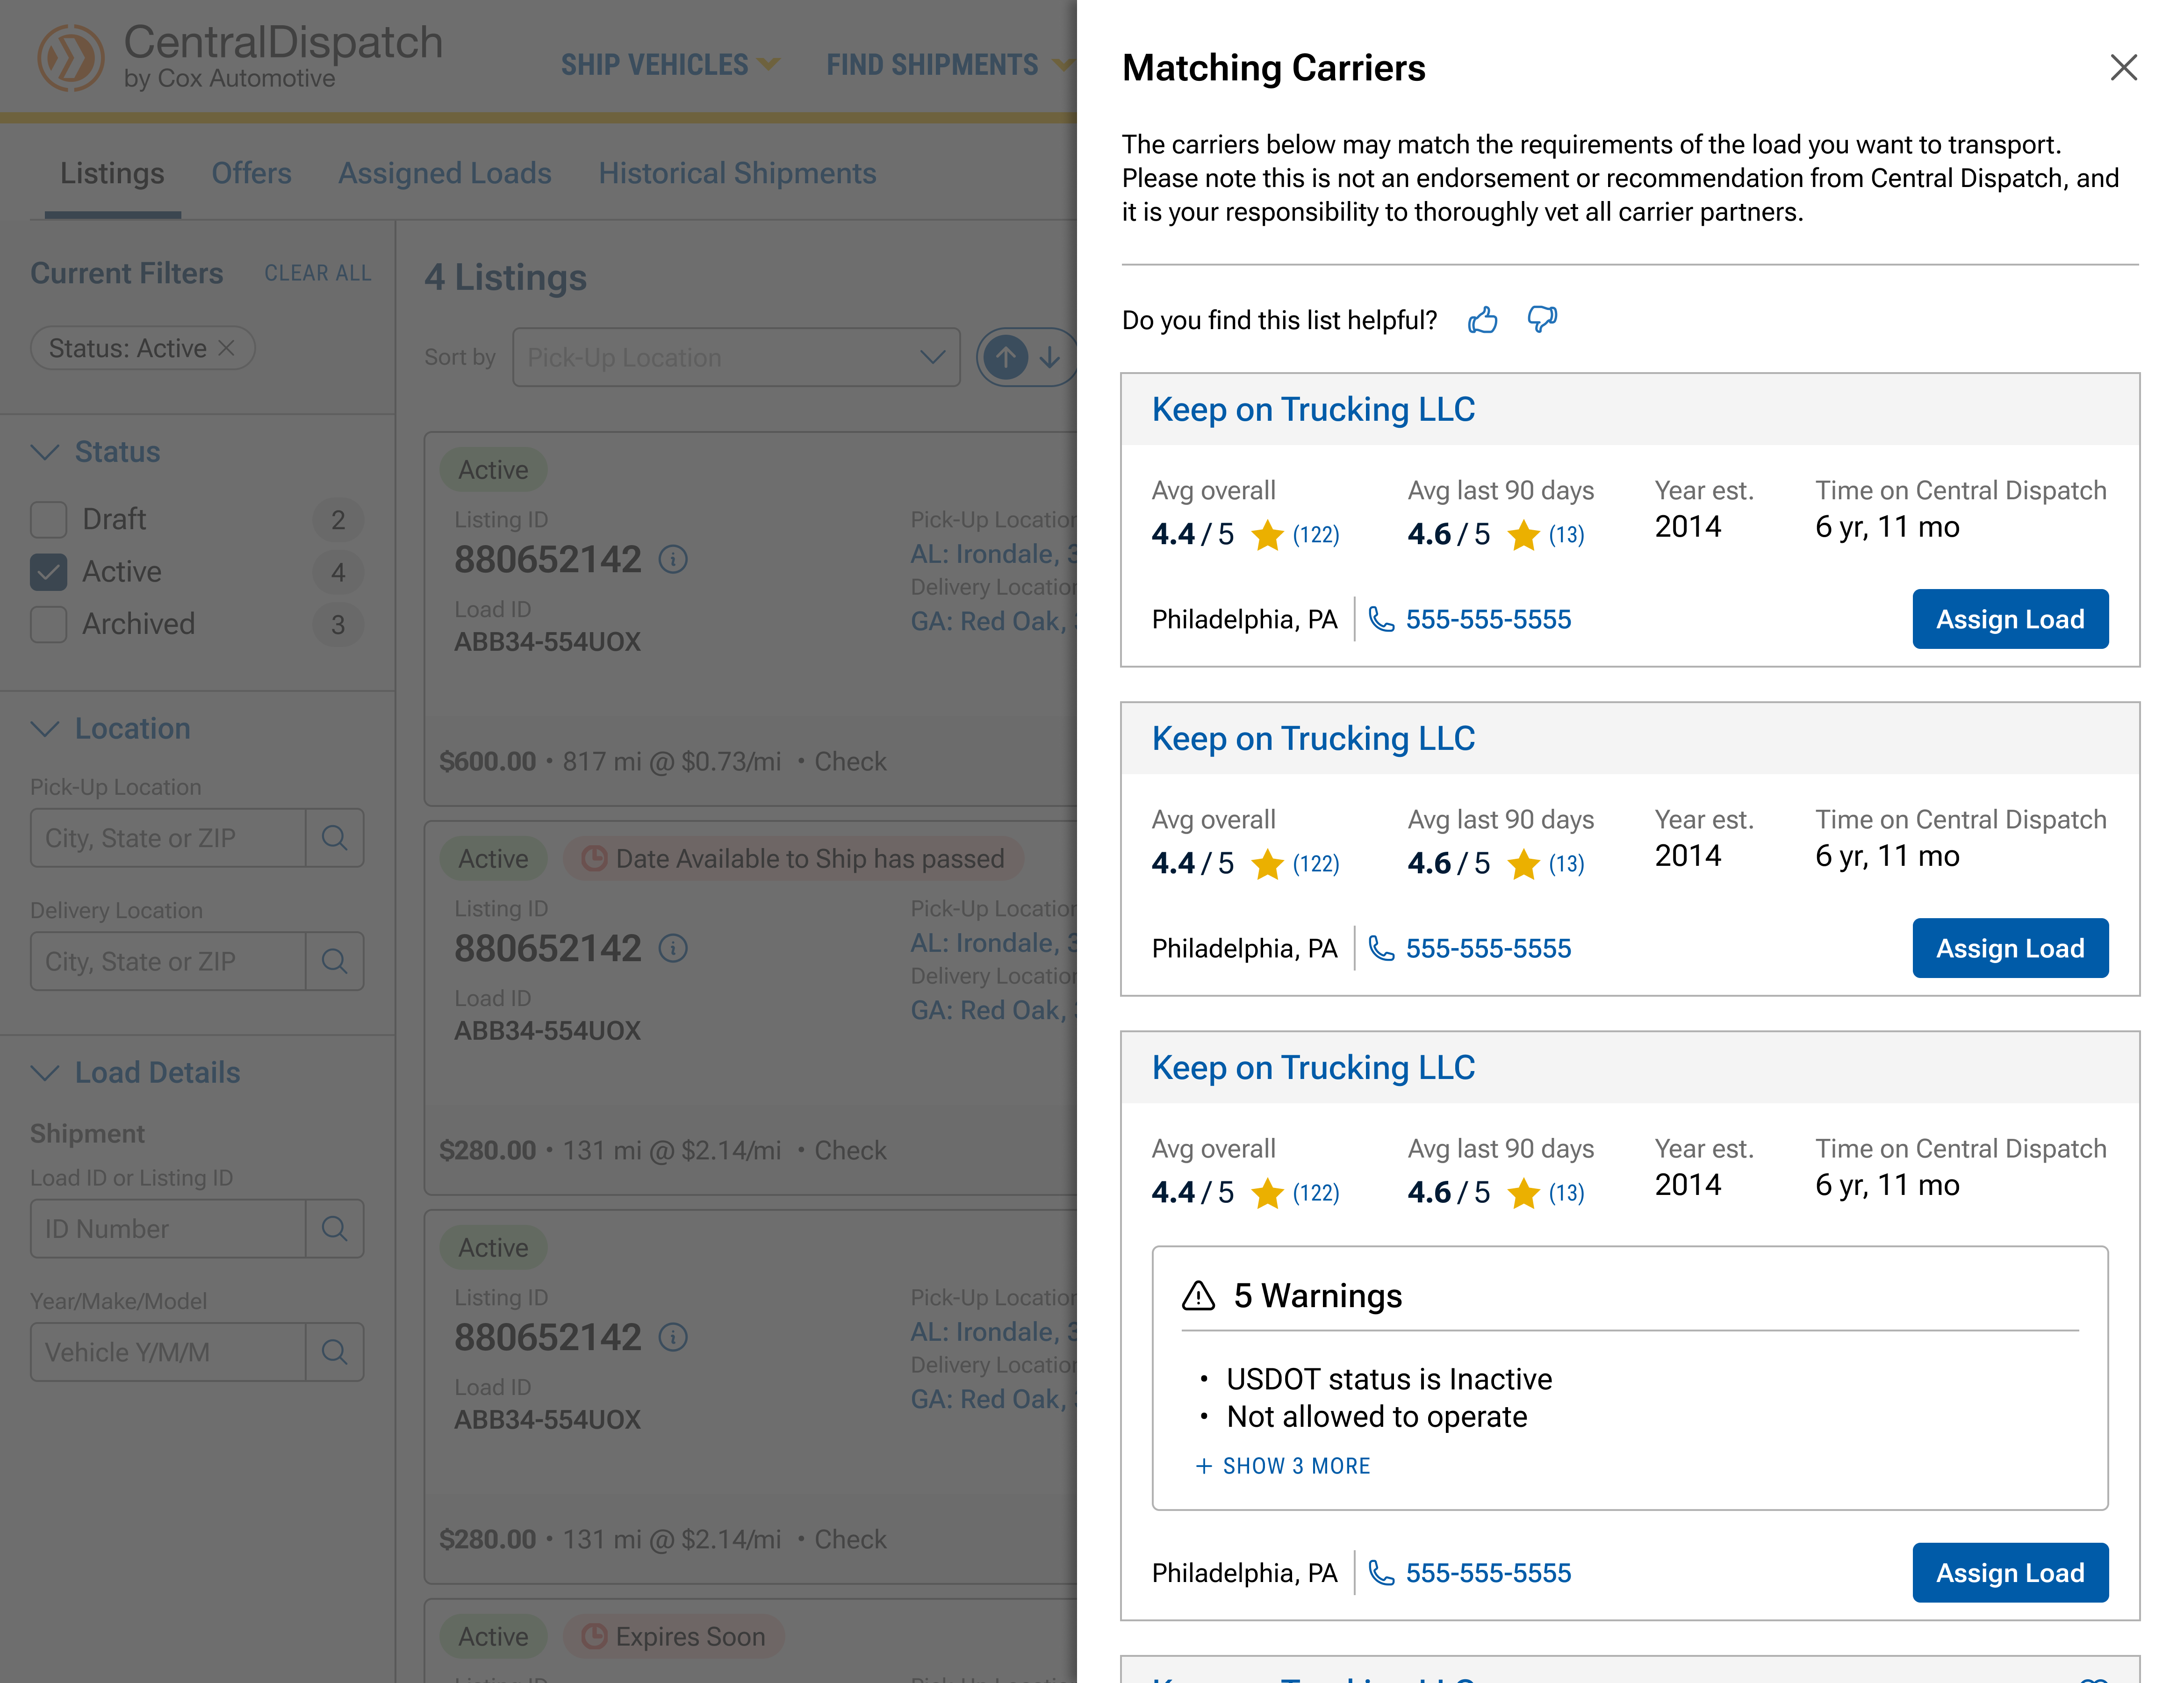Switch to the Historical Shipments tab

738,174
